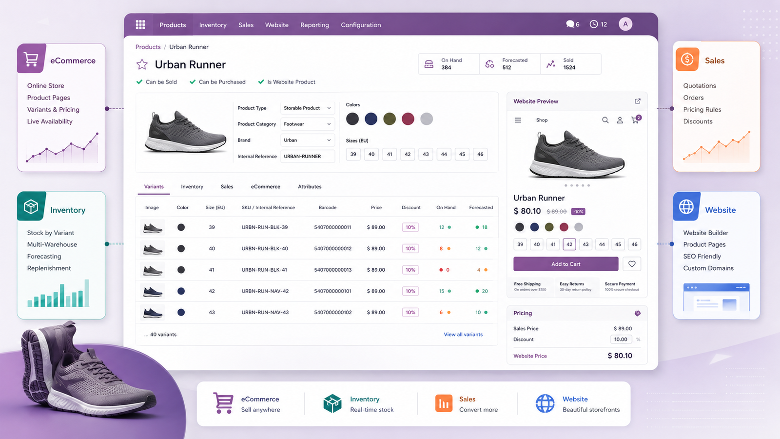Click Website globe icon in right card
This screenshot has height=439, width=780.
tap(686, 207)
